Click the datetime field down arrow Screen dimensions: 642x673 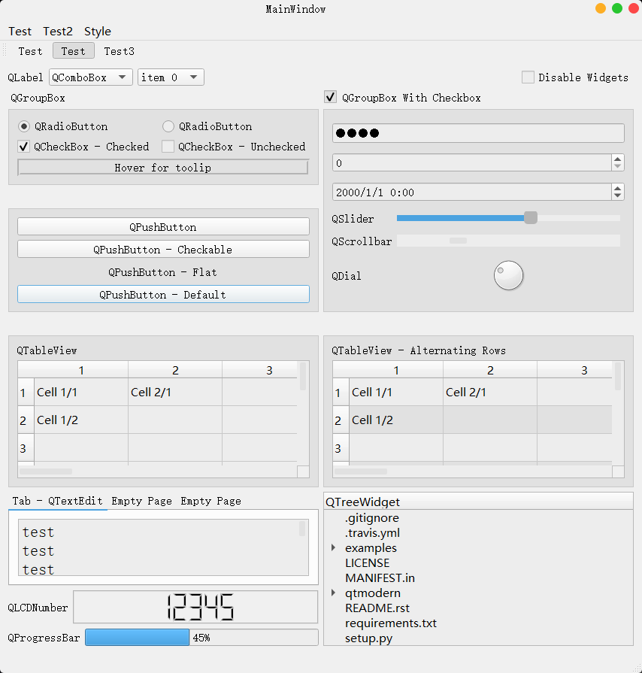tap(618, 196)
